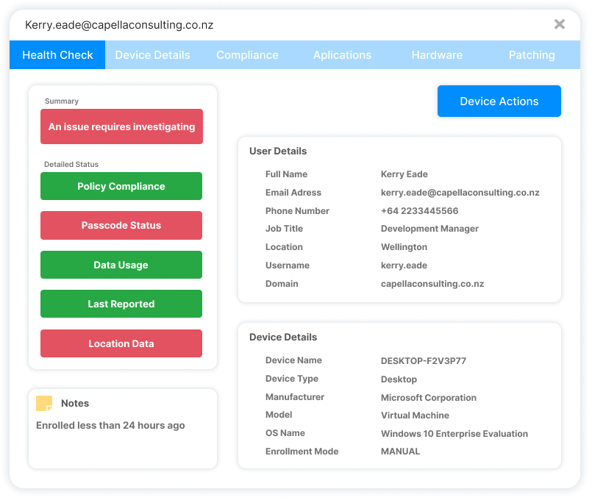Click the 'Enrollment Mode' field label
This screenshot has width=592, height=503.
(302, 452)
